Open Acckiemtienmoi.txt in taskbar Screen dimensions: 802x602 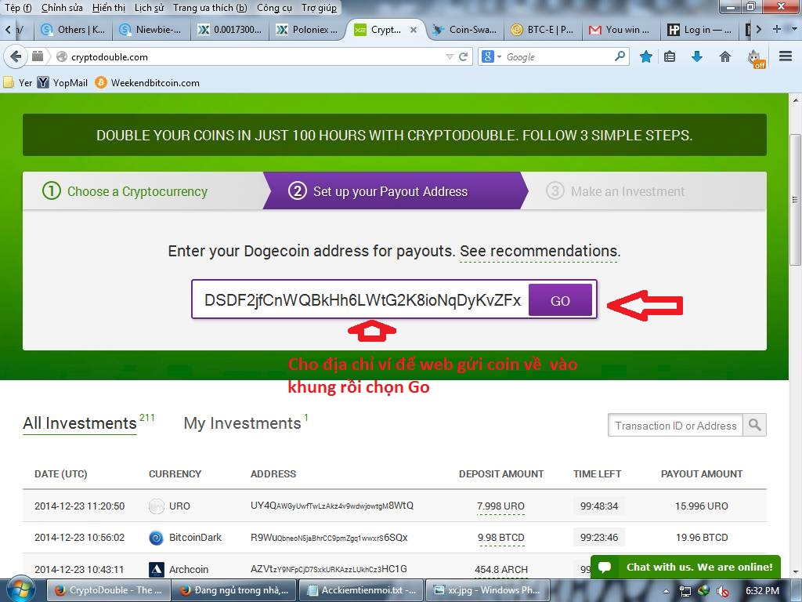click(361, 590)
